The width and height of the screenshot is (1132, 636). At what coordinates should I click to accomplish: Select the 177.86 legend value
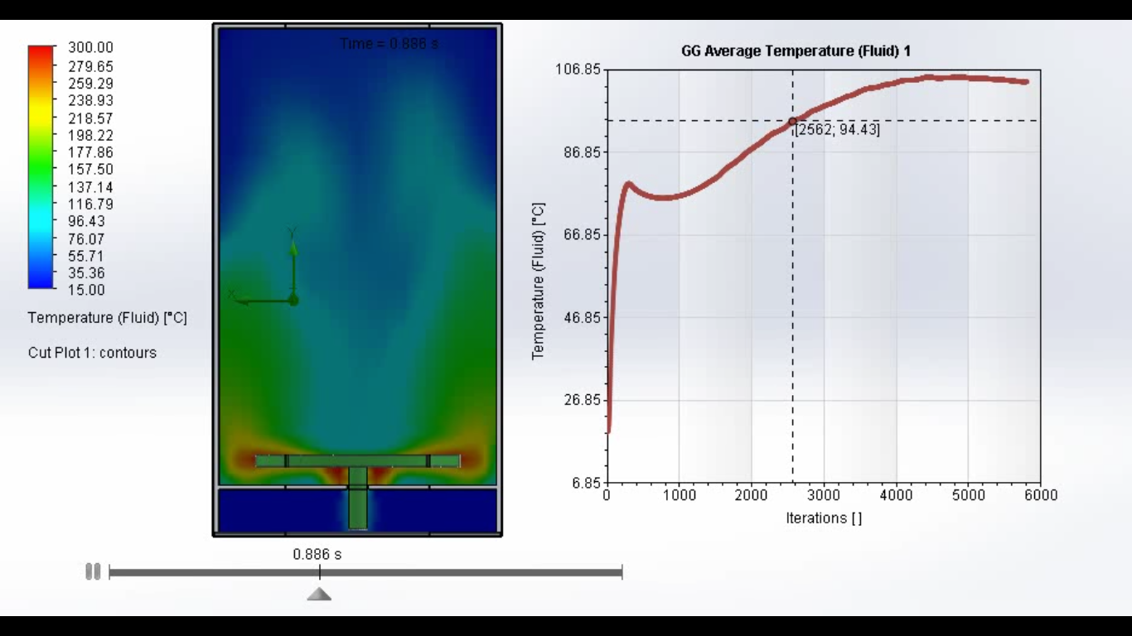(x=90, y=152)
